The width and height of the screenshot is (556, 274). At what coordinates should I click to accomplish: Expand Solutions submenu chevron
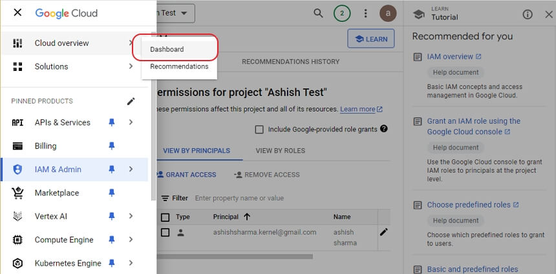pyautogui.click(x=131, y=66)
